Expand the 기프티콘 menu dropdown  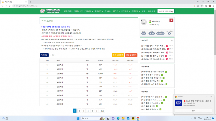(125, 11)
